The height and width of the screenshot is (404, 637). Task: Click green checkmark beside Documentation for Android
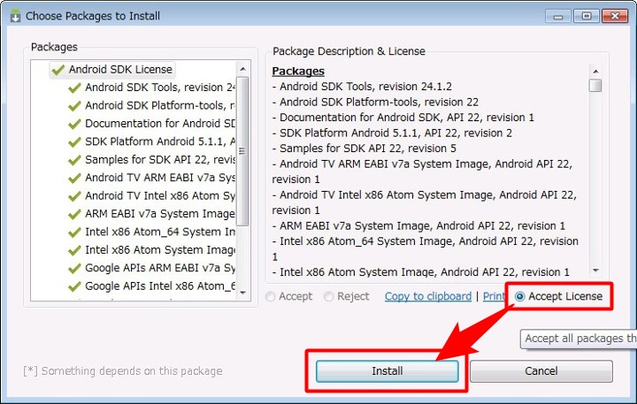coord(74,124)
